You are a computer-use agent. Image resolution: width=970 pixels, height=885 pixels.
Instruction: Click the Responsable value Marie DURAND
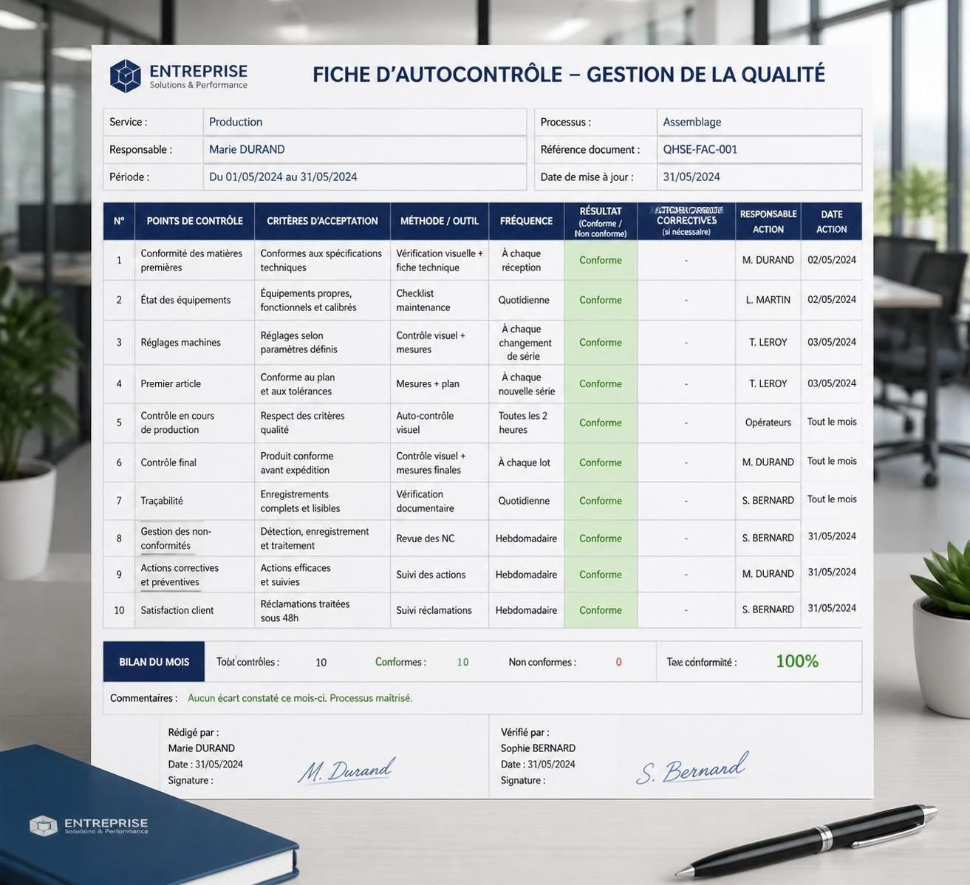pyautogui.click(x=247, y=149)
